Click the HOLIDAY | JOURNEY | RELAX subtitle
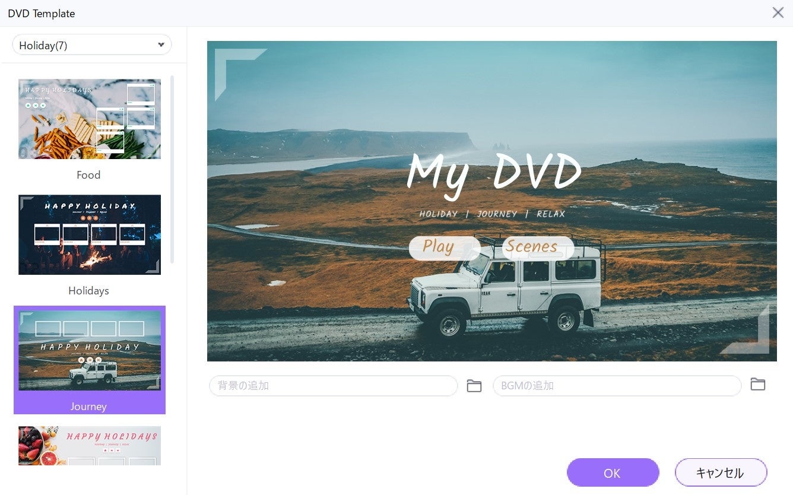793x495 pixels. pyautogui.click(x=492, y=214)
